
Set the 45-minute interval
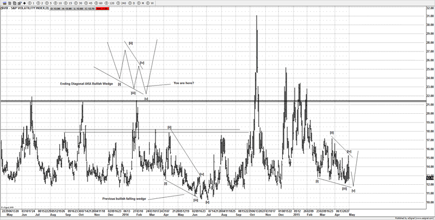click(x=88, y=3)
